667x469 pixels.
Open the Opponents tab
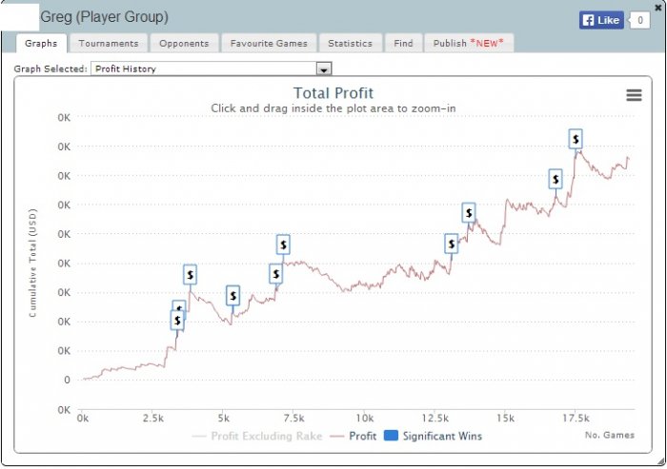click(184, 43)
